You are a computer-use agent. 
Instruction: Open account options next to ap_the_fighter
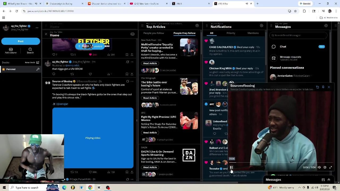point(37,28)
